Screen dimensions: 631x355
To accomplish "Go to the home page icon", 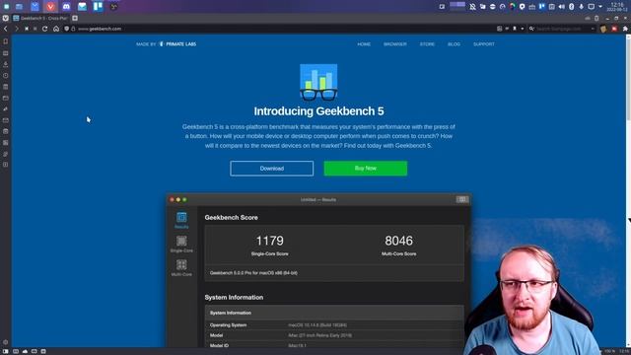I will (56, 29).
